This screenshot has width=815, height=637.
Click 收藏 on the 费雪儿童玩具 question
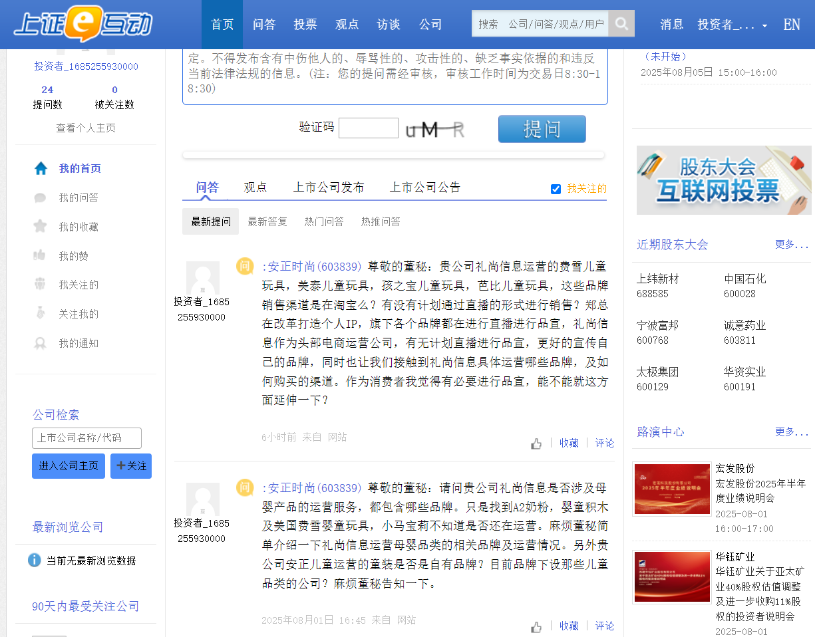[x=569, y=444]
